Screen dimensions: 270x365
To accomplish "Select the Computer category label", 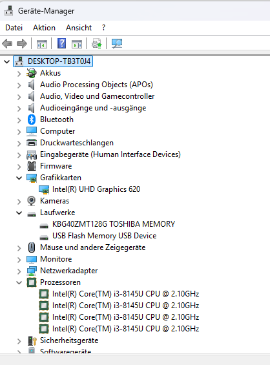I will [x=57, y=131].
